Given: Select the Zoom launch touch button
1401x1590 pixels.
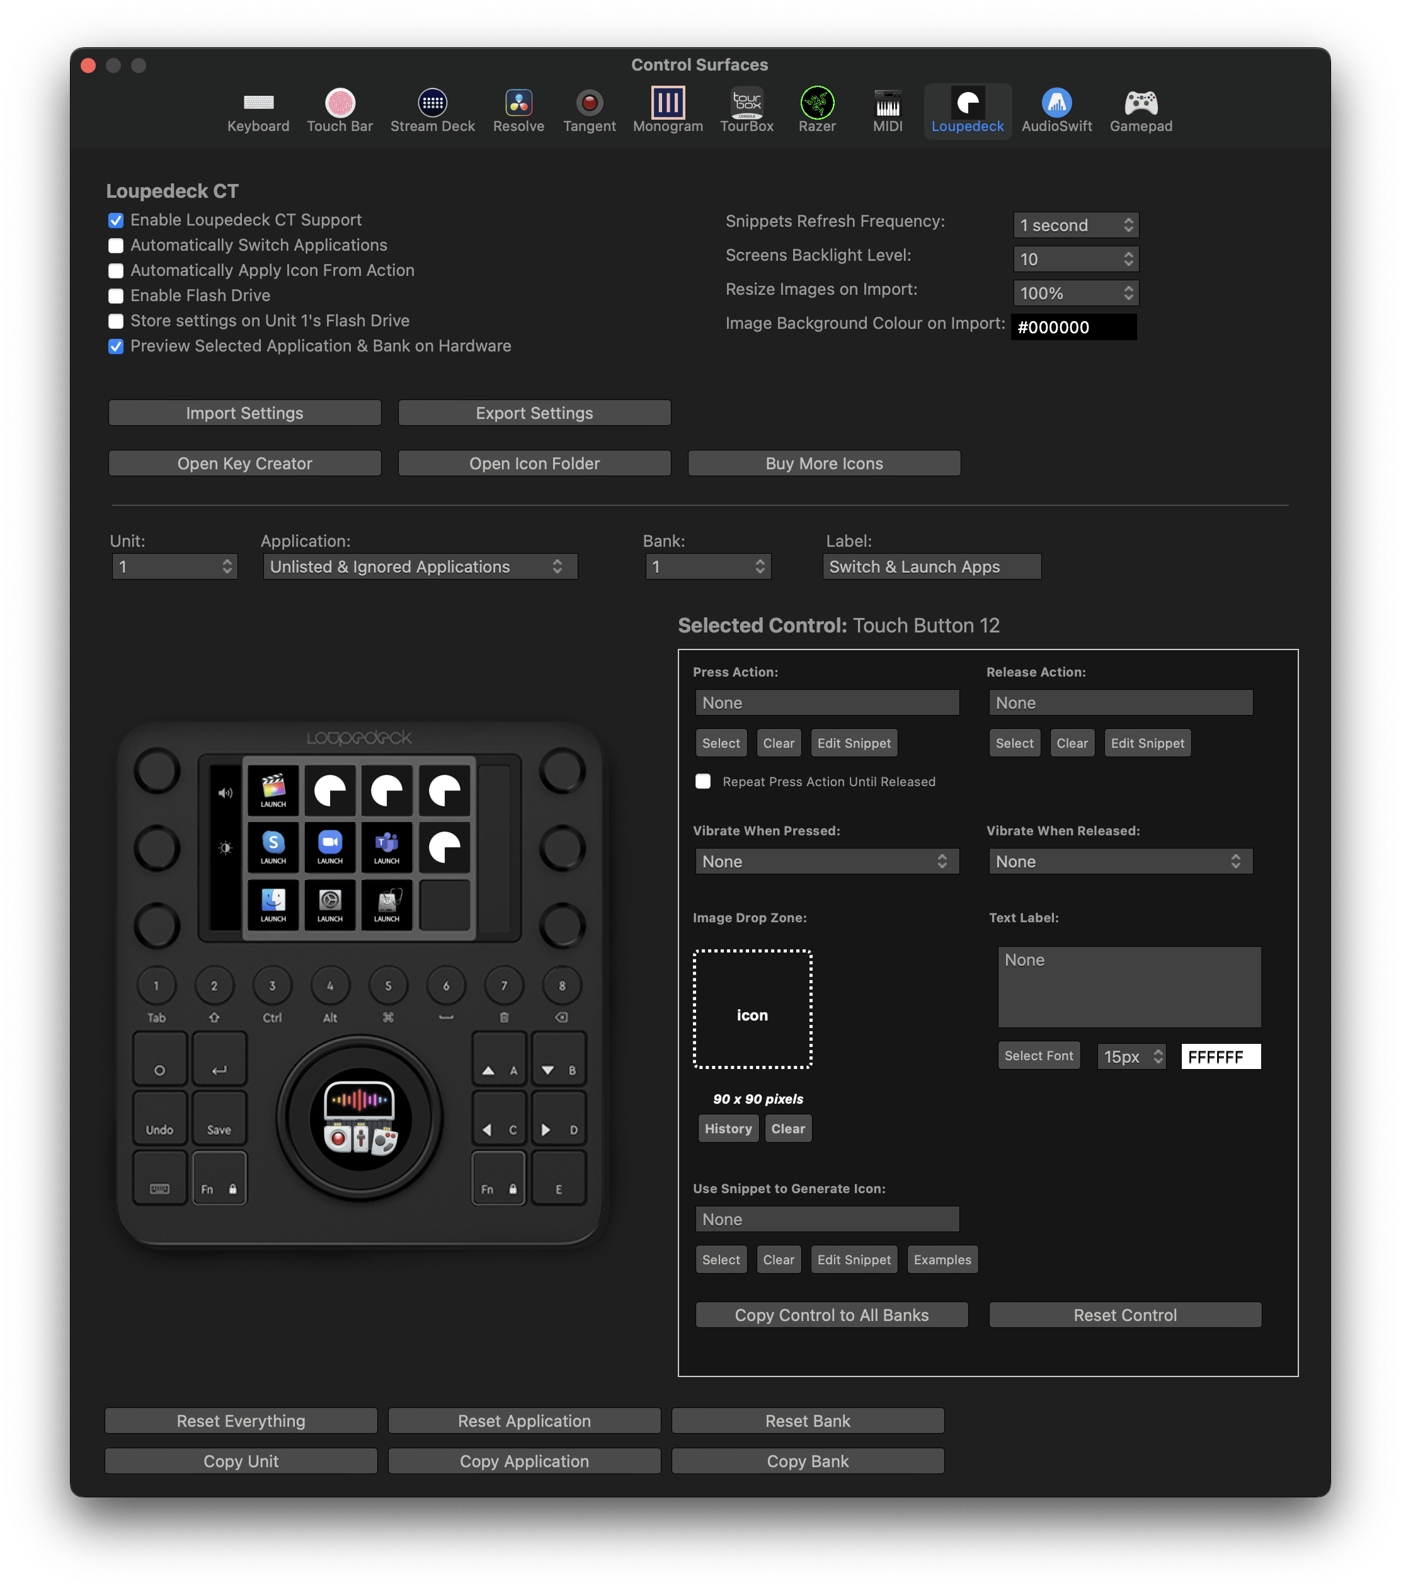Looking at the screenshot, I should pyautogui.click(x=330, y=848).
